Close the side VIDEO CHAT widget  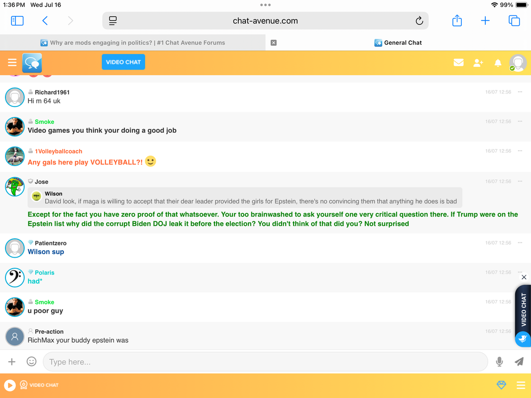pyautogui.click(x=524, y=277)
